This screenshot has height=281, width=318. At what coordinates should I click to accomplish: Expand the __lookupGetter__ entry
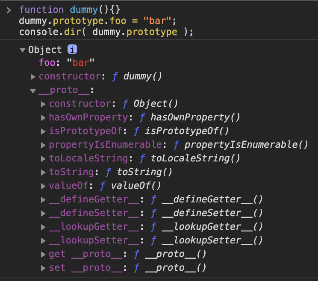[x=43, y=227]
